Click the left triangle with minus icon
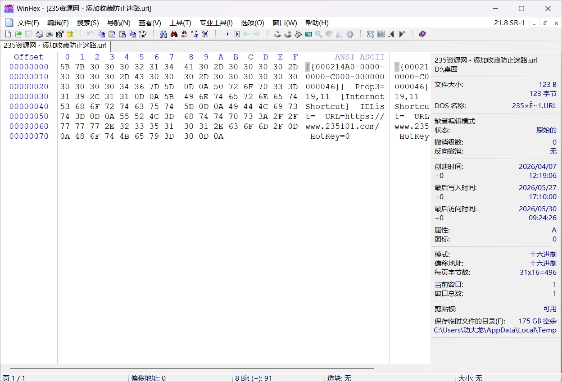562x382 pixels. coord(391,34)
